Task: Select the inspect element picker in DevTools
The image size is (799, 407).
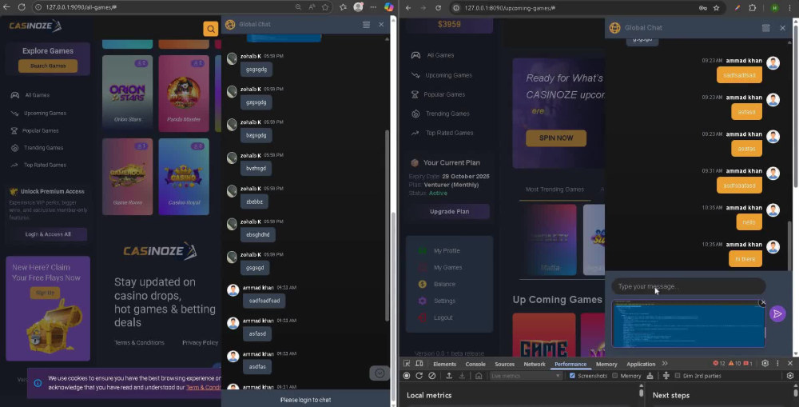Action: [x=407, y=364]
